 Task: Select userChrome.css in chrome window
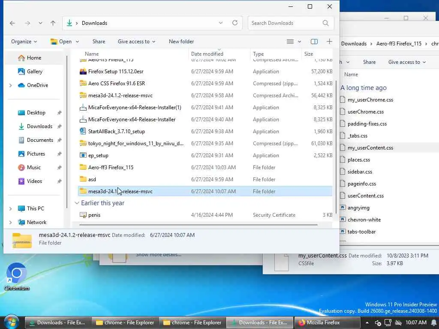tap(365, 112)
